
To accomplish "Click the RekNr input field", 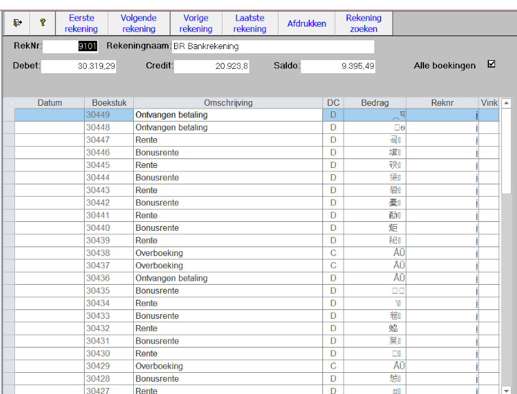I will 72,46.
